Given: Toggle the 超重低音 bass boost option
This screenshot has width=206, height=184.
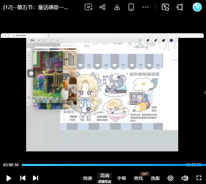Looking at the screenshot, I should point(105,181).
